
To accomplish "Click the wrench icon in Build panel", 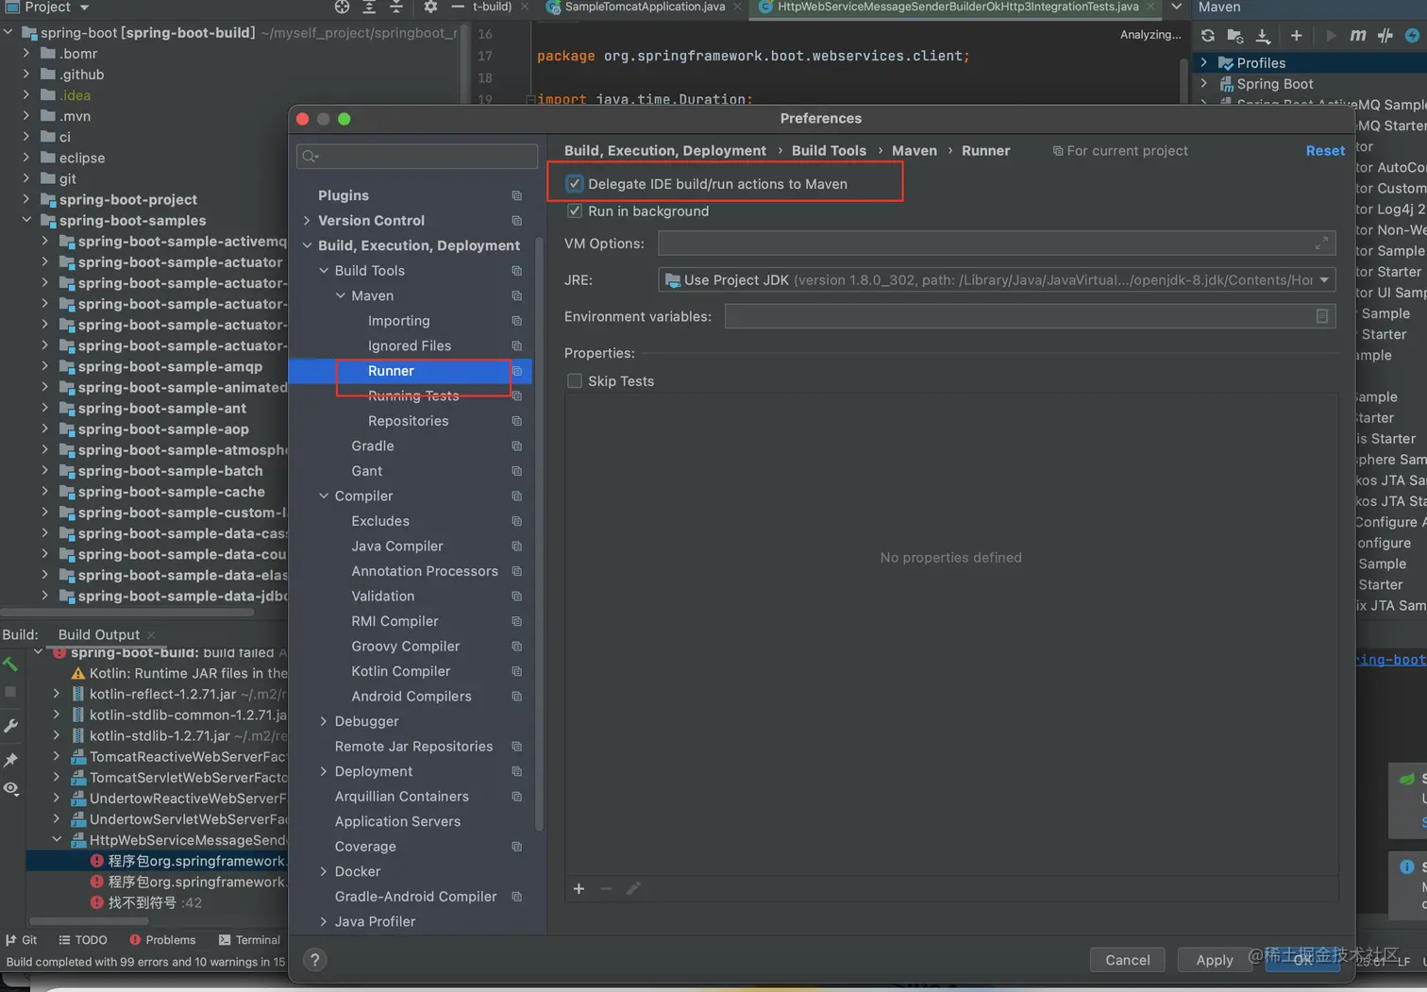I will tap(10, 726).
